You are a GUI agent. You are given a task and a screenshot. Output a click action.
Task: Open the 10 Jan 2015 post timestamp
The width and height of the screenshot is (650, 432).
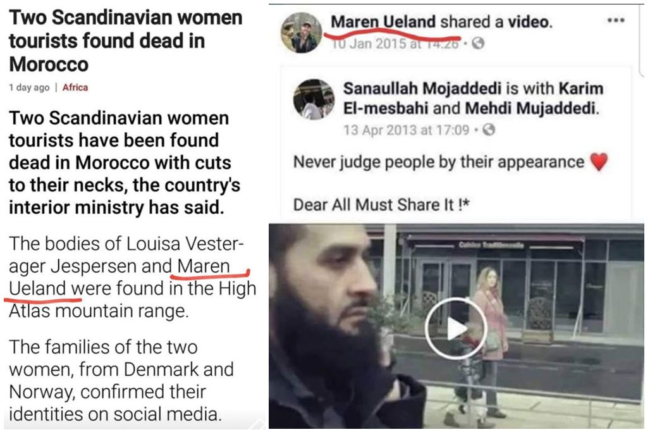pos(395,43)
